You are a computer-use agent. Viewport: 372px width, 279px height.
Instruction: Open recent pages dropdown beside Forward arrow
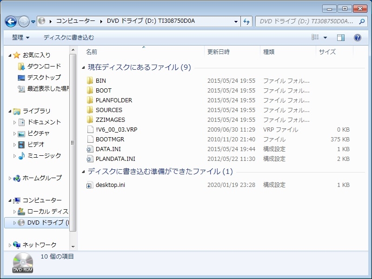[x=33, y=21]
